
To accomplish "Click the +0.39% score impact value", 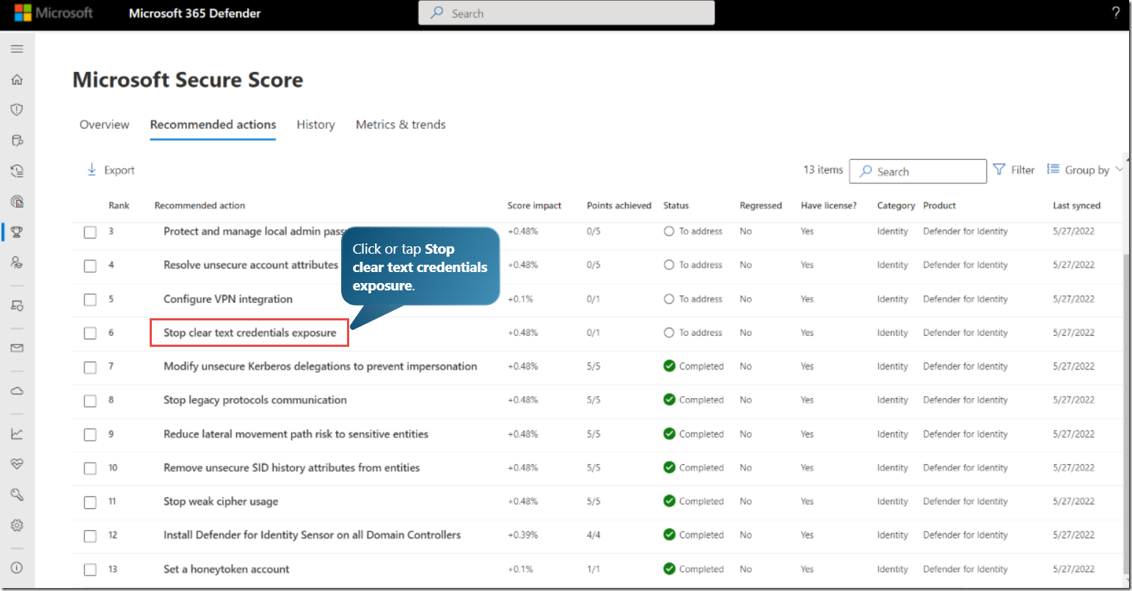I will (x=522, y=535).
